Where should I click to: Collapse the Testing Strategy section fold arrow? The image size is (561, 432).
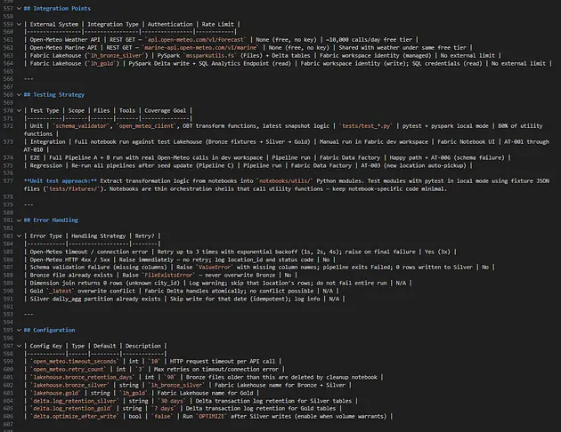click(19, 94)
